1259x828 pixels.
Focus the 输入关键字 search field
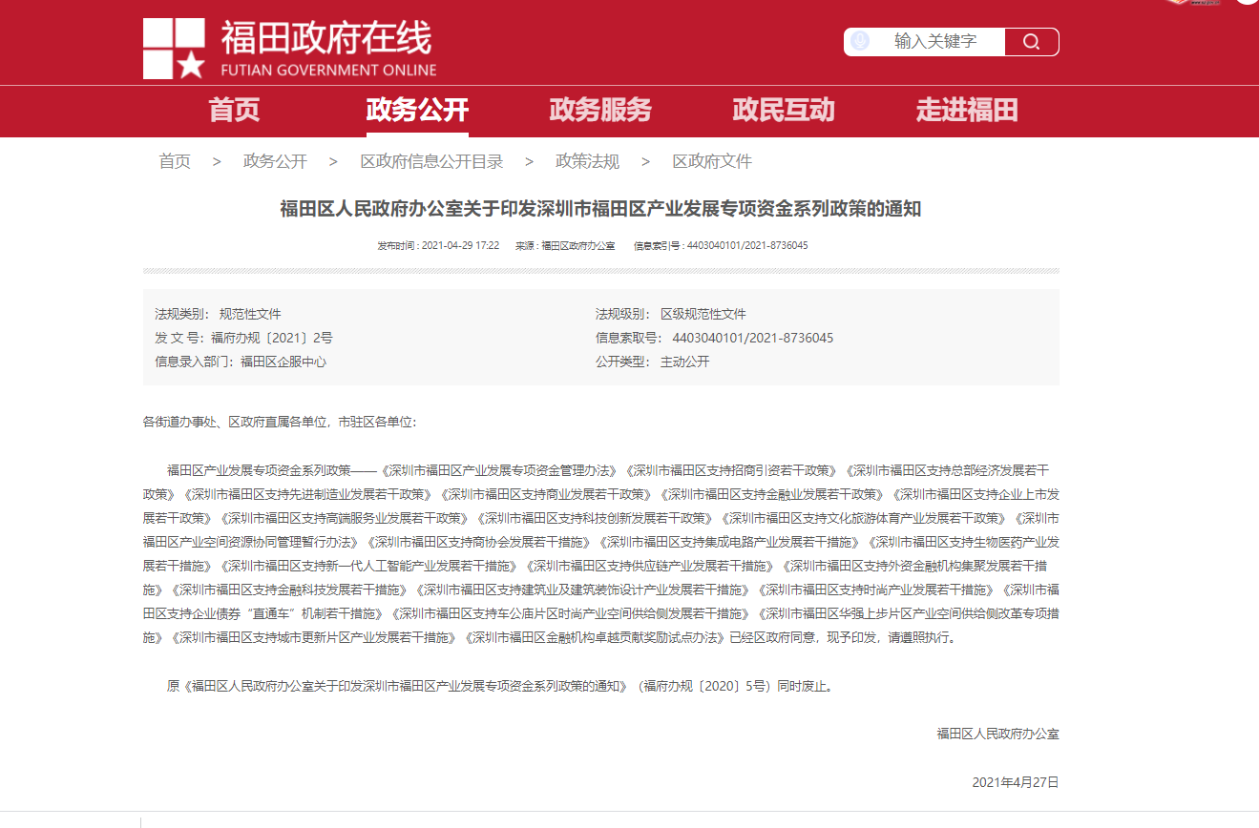click(934, 42)
